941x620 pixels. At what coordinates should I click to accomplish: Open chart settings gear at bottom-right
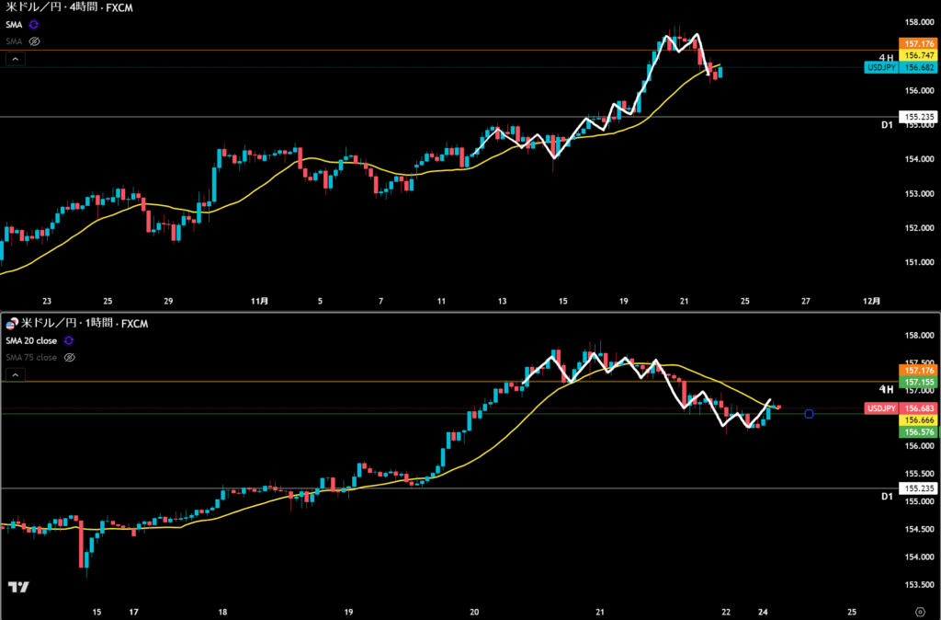[920, 611]
